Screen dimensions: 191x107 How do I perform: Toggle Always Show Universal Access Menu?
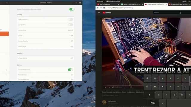pyautogui.click(x=72, y=9)
